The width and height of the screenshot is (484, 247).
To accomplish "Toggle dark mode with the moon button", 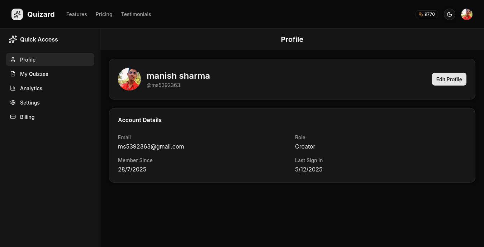I will pos(450,14).
